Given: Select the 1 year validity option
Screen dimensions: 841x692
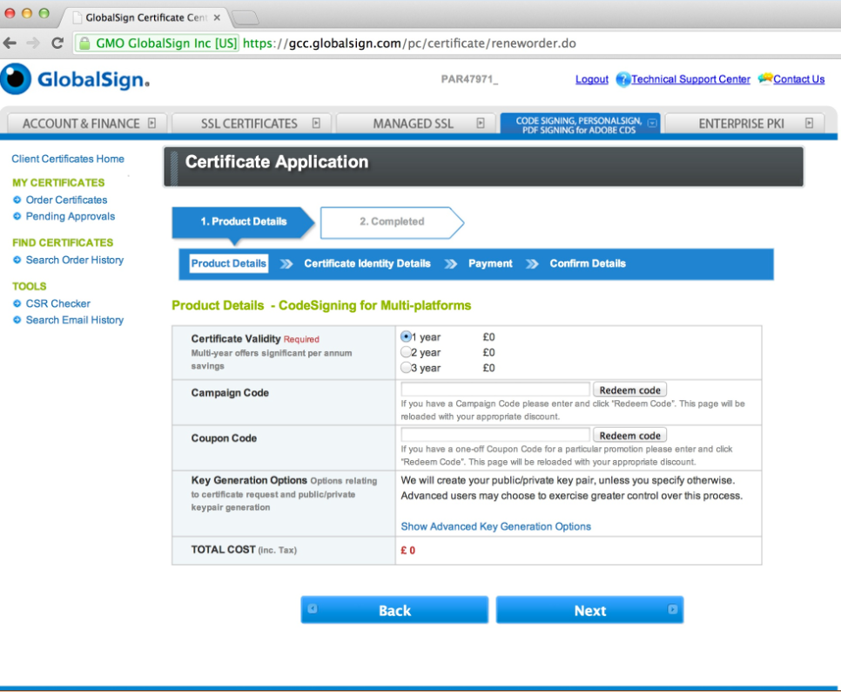Looking at the screenshot, I should pyautogui.click(x=406, y=336).
